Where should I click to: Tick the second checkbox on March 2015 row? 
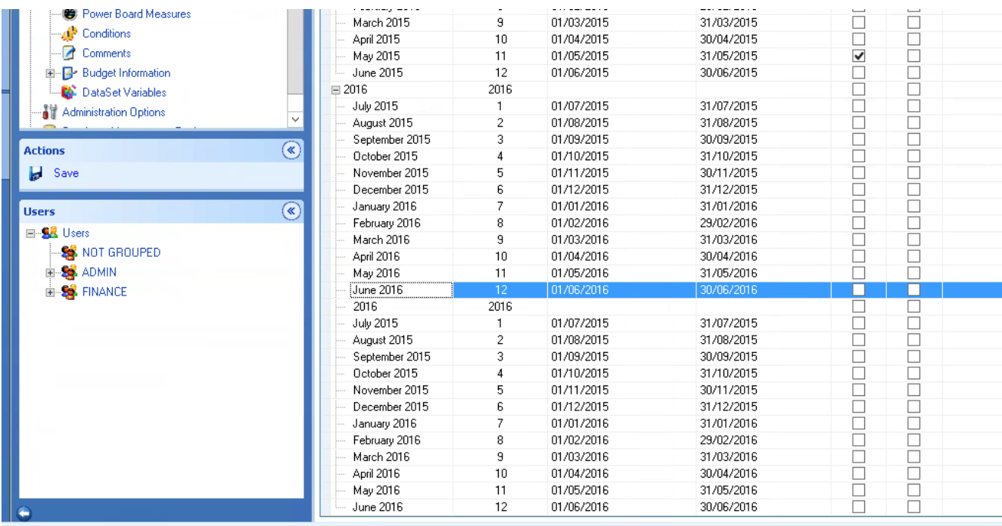[x=914, y=23]
